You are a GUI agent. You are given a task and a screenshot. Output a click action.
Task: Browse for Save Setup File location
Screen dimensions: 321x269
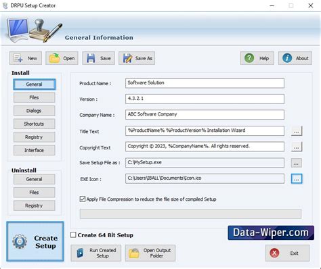[297, 163]
